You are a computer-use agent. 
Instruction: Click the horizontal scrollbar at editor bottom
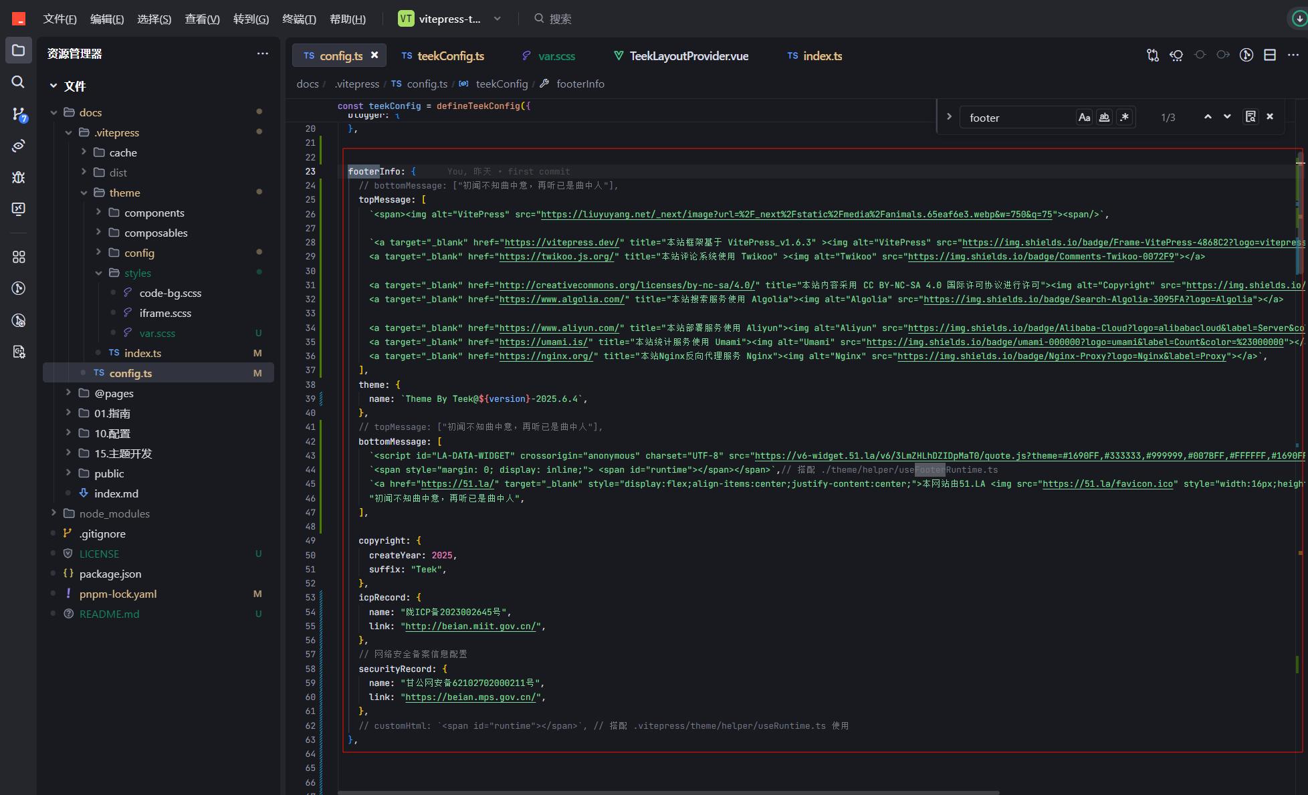669,792
